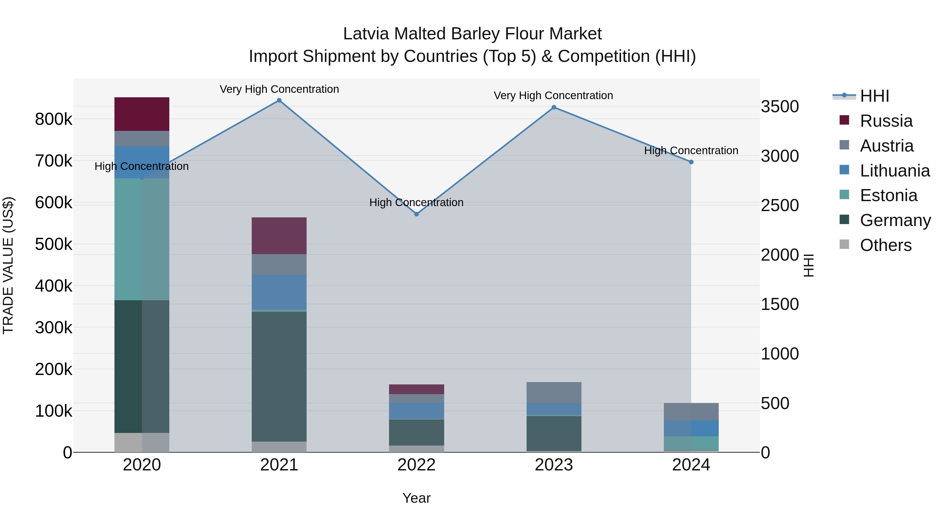Click the chart title 'Latvia Malted Barley Flour Market'
This screenshot has width=945, height=531.
coord(472,34)
